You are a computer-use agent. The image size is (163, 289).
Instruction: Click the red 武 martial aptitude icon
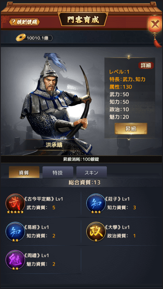pyautogui.click(x=15, y=203)
